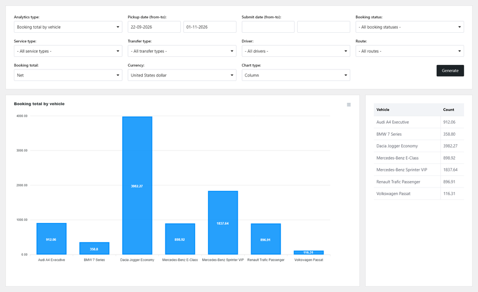Viewport: 478px width, 292px height.
Task: Expand the Currency dropdown
Action: pyautogui.click(x=182, y=75)
